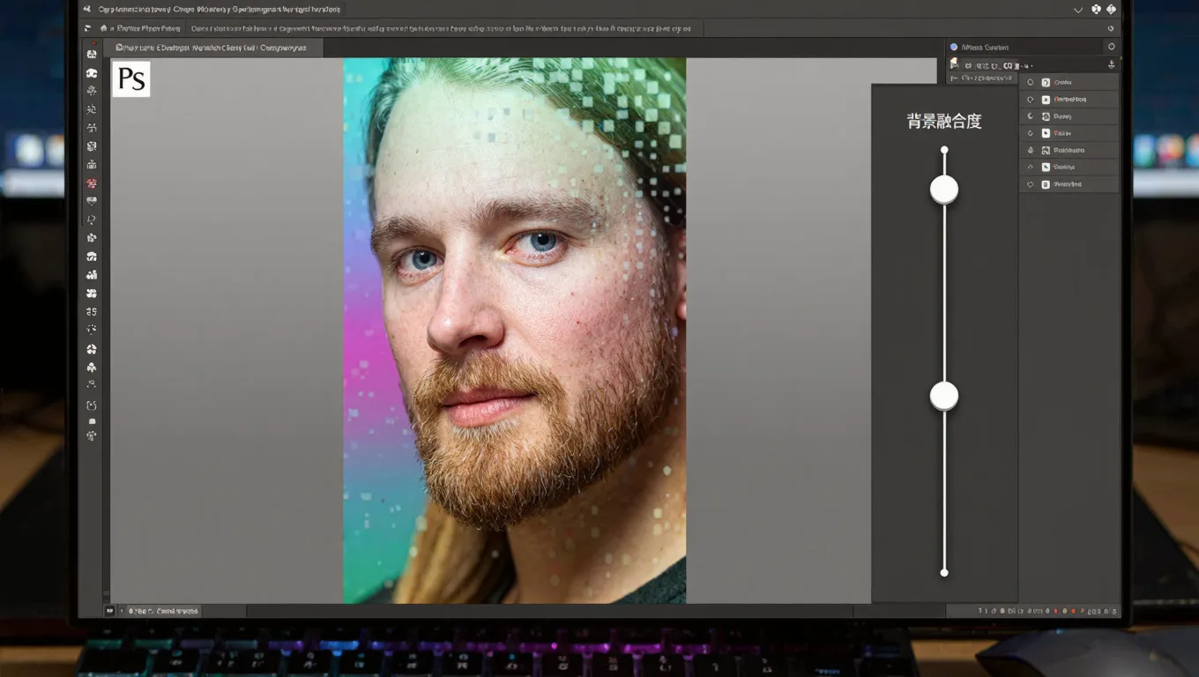Click the back arrow icon in the title bar
The width and height of the screenshot is (1199, 677).
pyautogui.click(x=87, y=9)
